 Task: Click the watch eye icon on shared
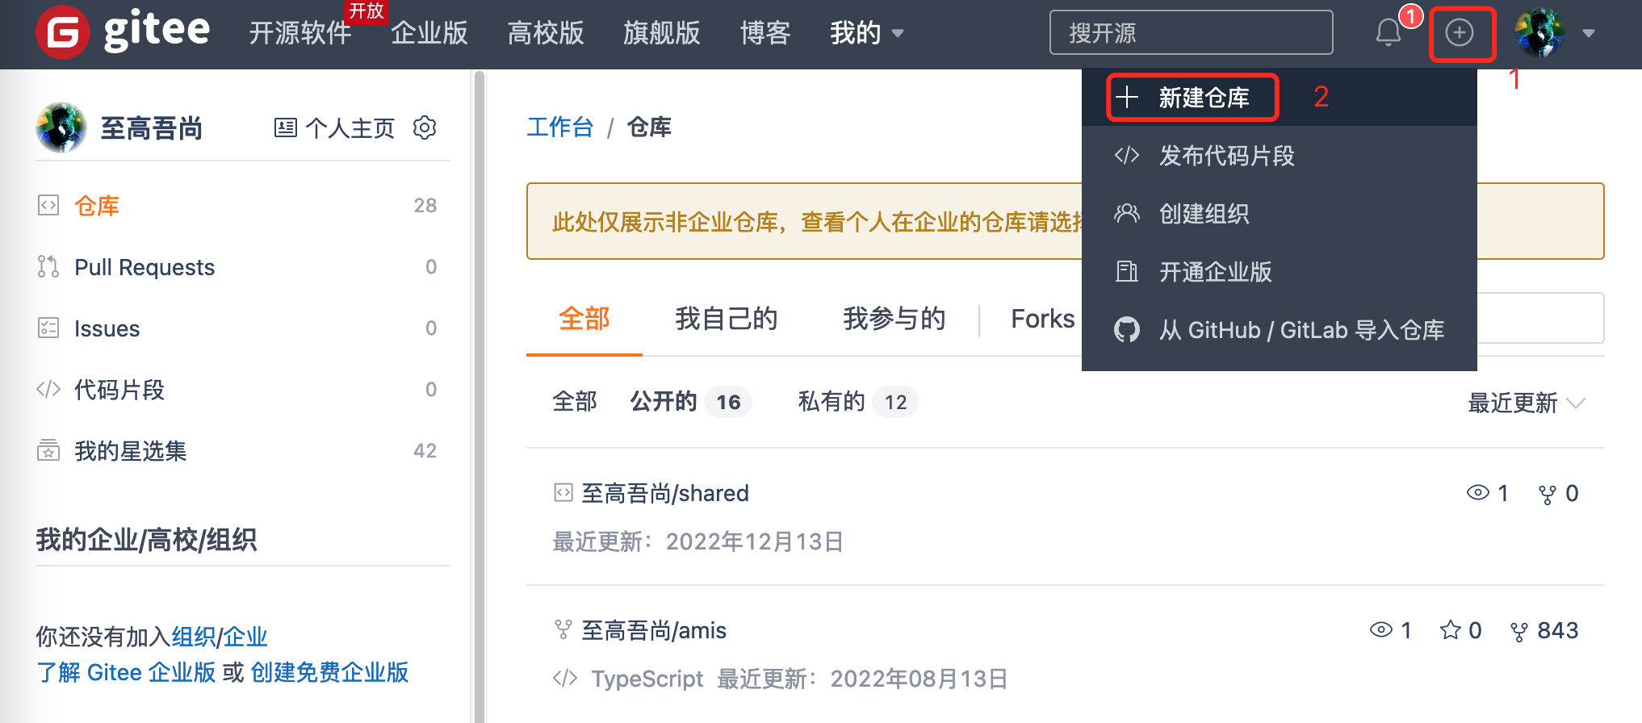pyautogui.click(x=1477, y=493)
